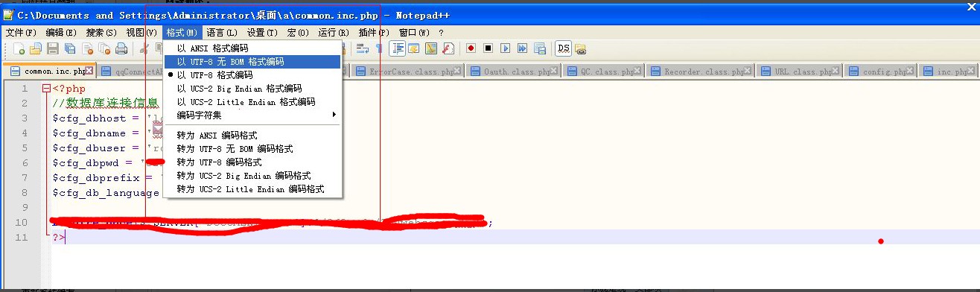This screenshot has width=980, height=292.
Task: Open the 文件(F) menu
Action: 21,33
